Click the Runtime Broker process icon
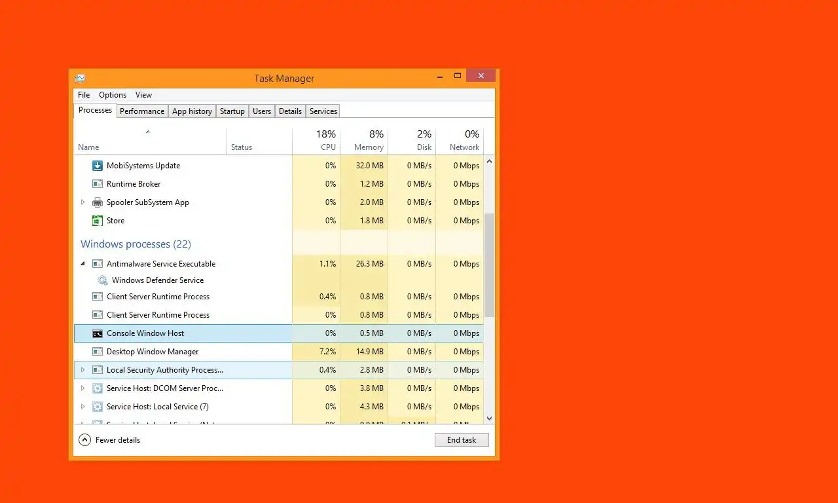 coord(98,184)
